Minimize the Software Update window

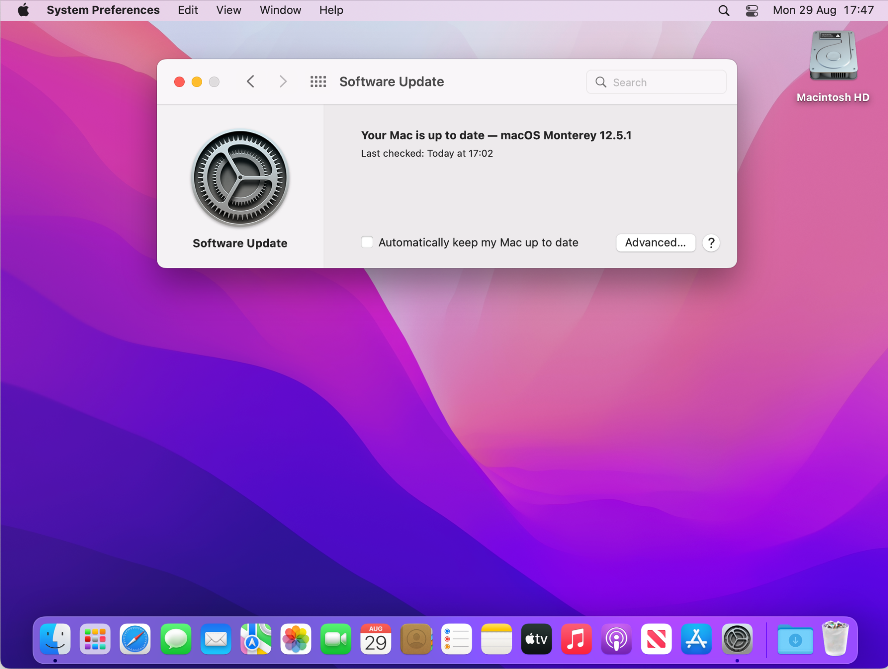197,82
